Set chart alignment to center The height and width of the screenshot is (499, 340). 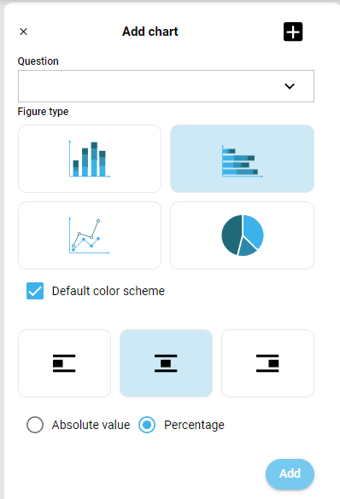[166, 363]
